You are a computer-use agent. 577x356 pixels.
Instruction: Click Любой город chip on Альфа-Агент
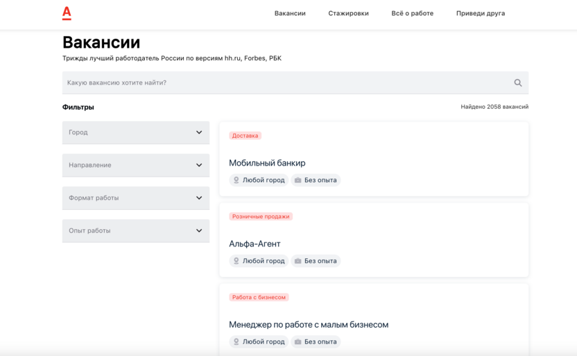coord(259,261)
